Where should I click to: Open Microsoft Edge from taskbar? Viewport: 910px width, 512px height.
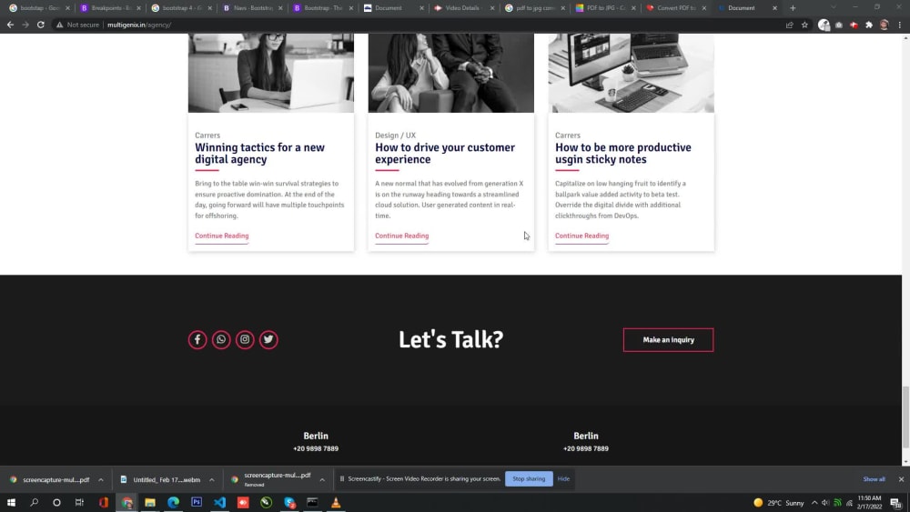(174, 503)
